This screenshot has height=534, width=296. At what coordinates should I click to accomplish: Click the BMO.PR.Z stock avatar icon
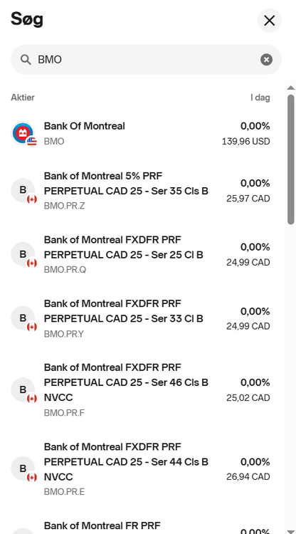[23, 190]
